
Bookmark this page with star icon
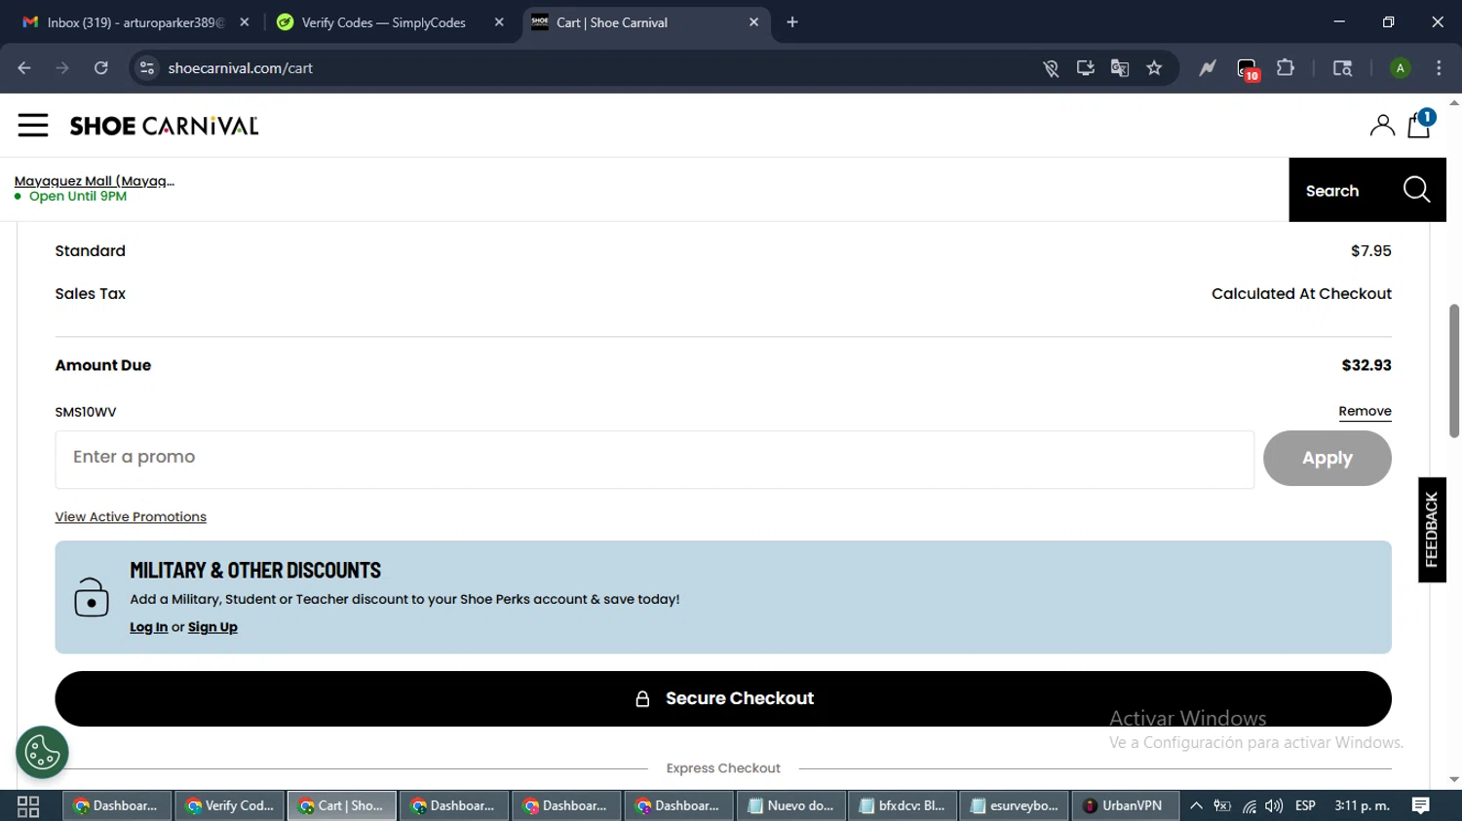tap(1154, 68)
